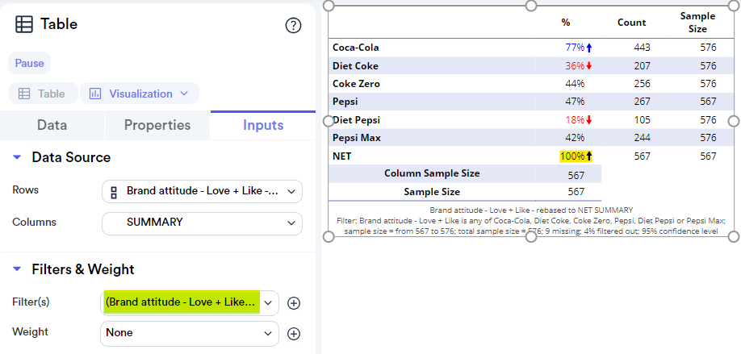
Task: Open the Rows dropdown
Action: click(x=203, y=192)
